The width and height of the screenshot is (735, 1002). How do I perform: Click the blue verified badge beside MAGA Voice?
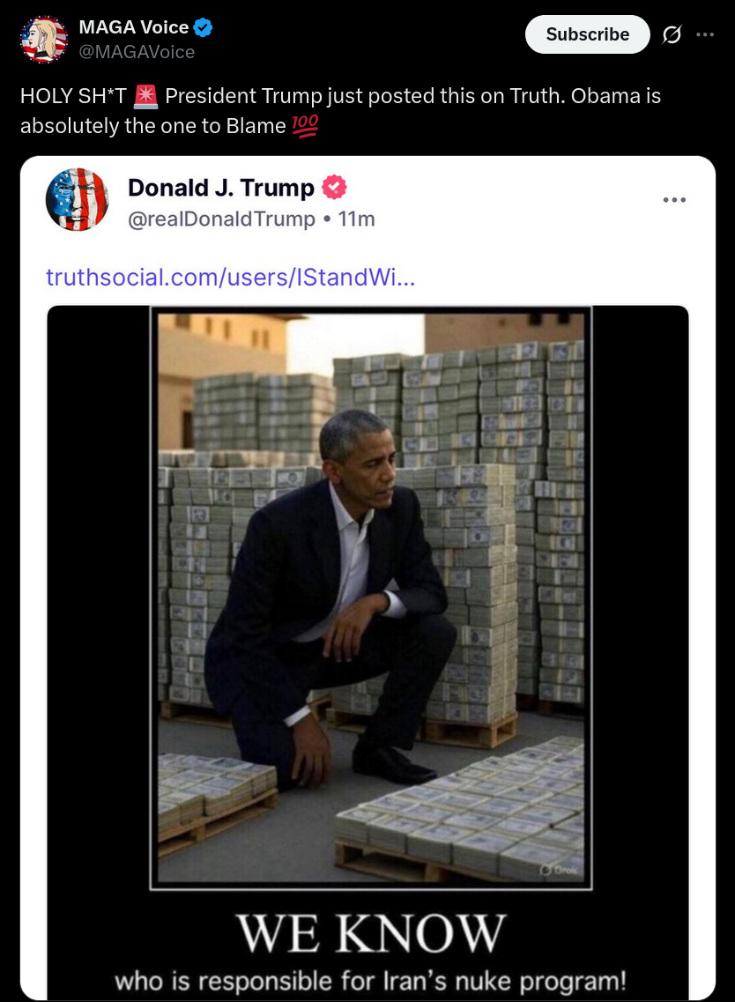tap(204, 27)
